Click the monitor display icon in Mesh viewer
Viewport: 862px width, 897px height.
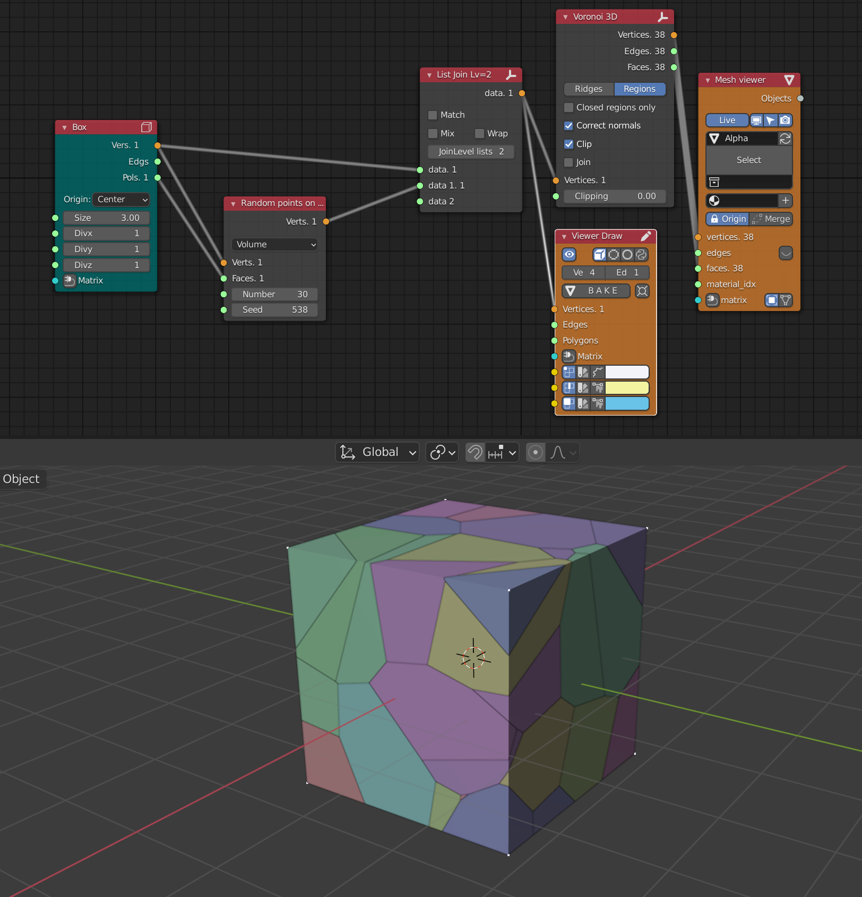(x=756, y=120)
